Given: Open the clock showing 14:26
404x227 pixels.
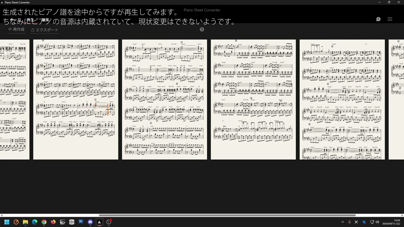Looking at the screenshot, I should coord(391,222).
